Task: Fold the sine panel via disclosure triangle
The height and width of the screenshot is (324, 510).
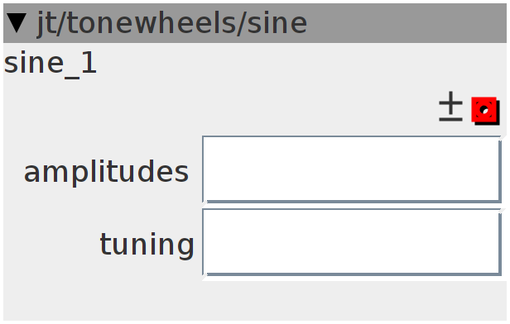Action: point(17,23)
